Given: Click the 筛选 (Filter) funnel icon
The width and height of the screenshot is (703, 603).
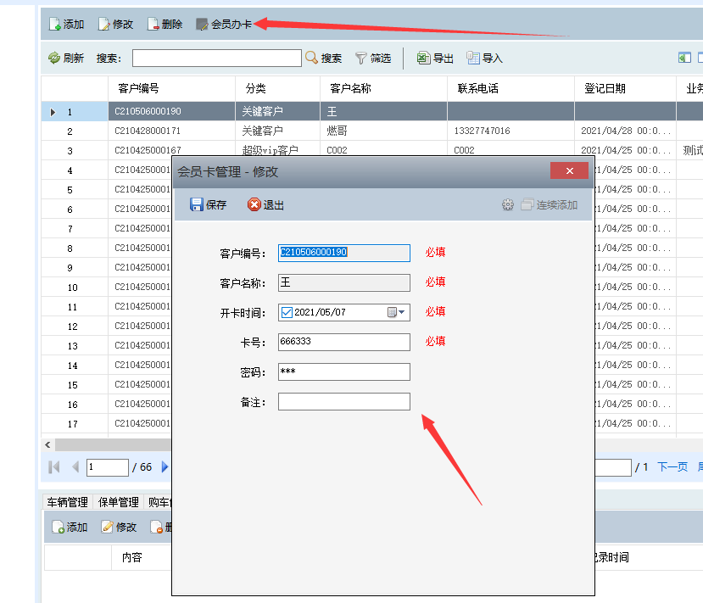Looking at the screenshot, I should point(361,58).
